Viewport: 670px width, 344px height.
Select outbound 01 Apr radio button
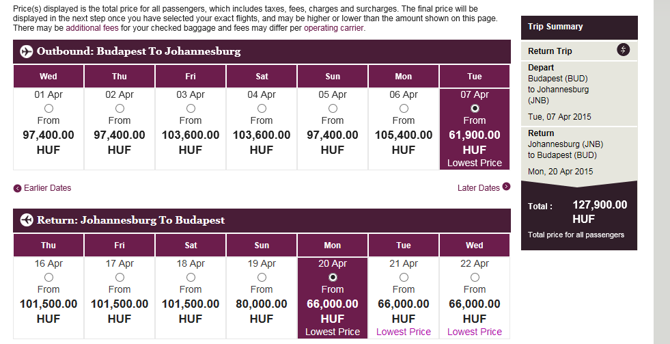click(48, 108)
